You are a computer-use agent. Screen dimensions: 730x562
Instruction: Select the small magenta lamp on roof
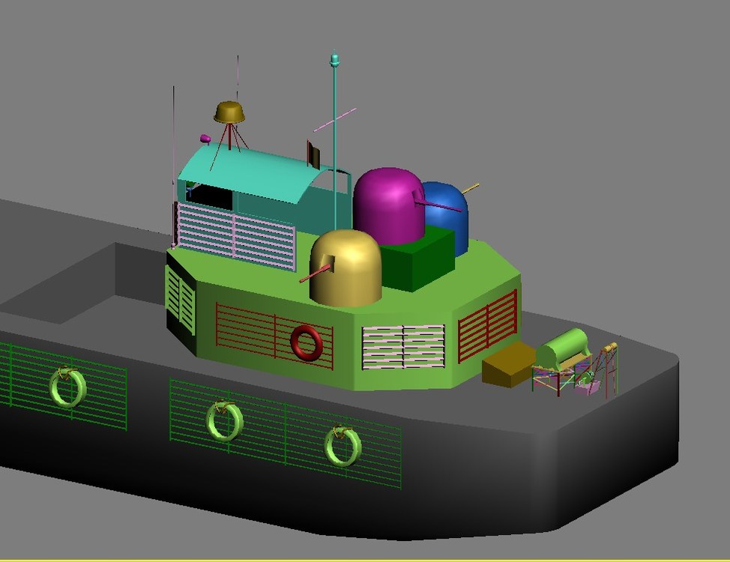[205, 139]
